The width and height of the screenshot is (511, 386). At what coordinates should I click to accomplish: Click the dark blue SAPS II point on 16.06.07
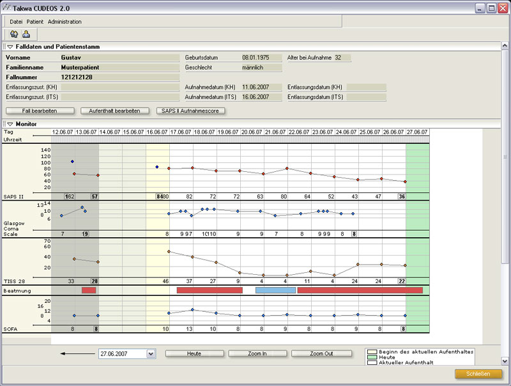tap(157, 167)
